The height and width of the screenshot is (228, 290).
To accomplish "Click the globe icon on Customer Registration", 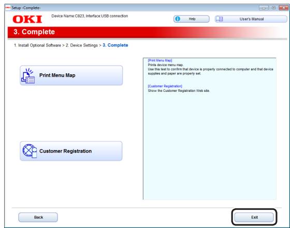I will click(30, 151).
